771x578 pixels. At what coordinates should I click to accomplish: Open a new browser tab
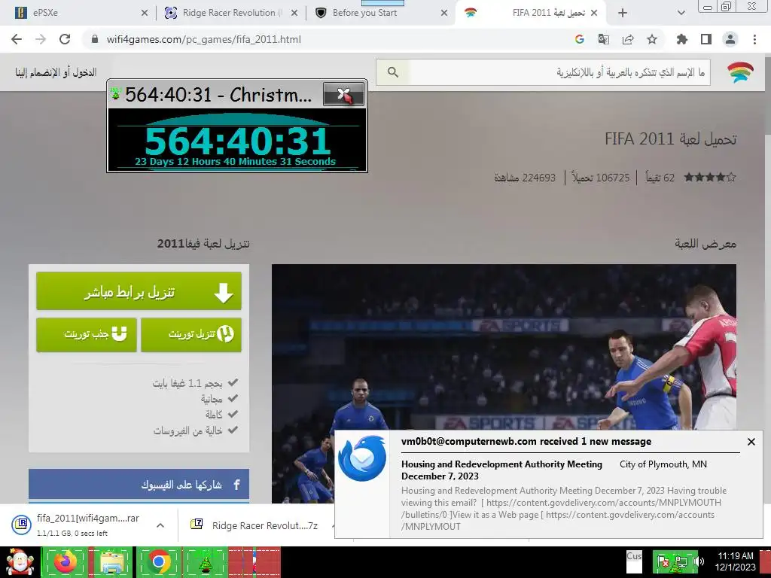623,13
